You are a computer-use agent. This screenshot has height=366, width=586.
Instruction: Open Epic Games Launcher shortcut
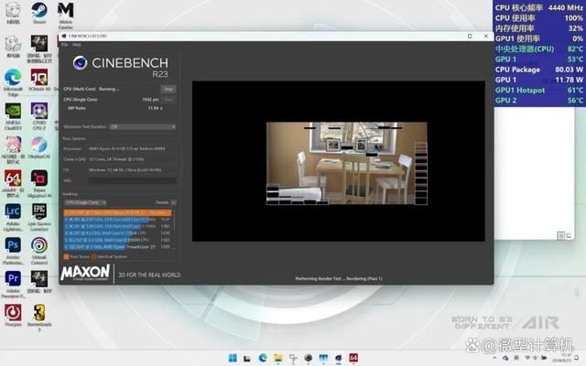point(39,212)
